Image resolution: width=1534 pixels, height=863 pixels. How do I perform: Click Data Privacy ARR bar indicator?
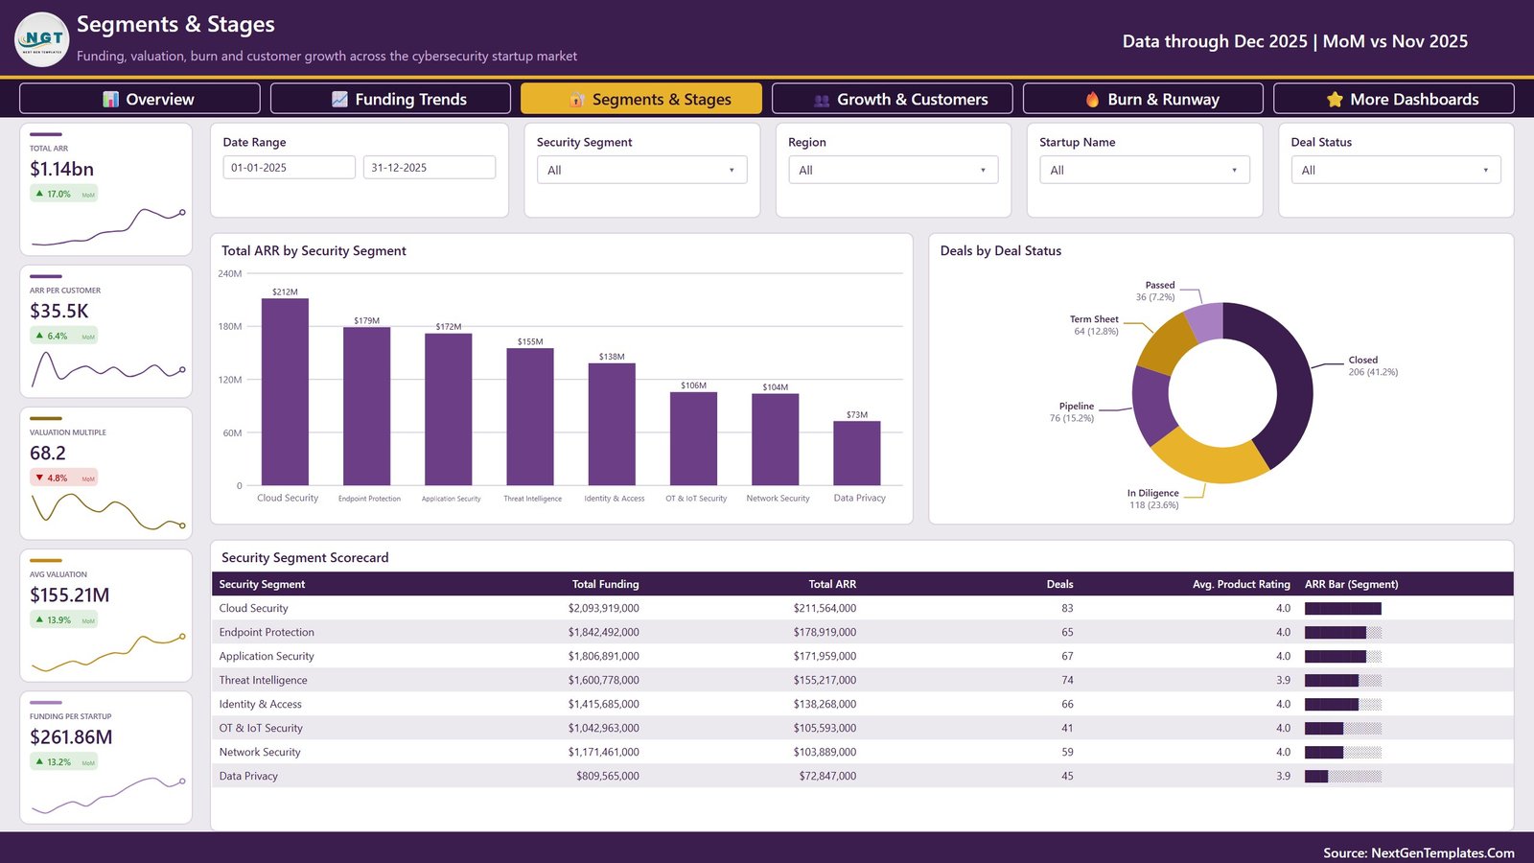coord(1342,776)
